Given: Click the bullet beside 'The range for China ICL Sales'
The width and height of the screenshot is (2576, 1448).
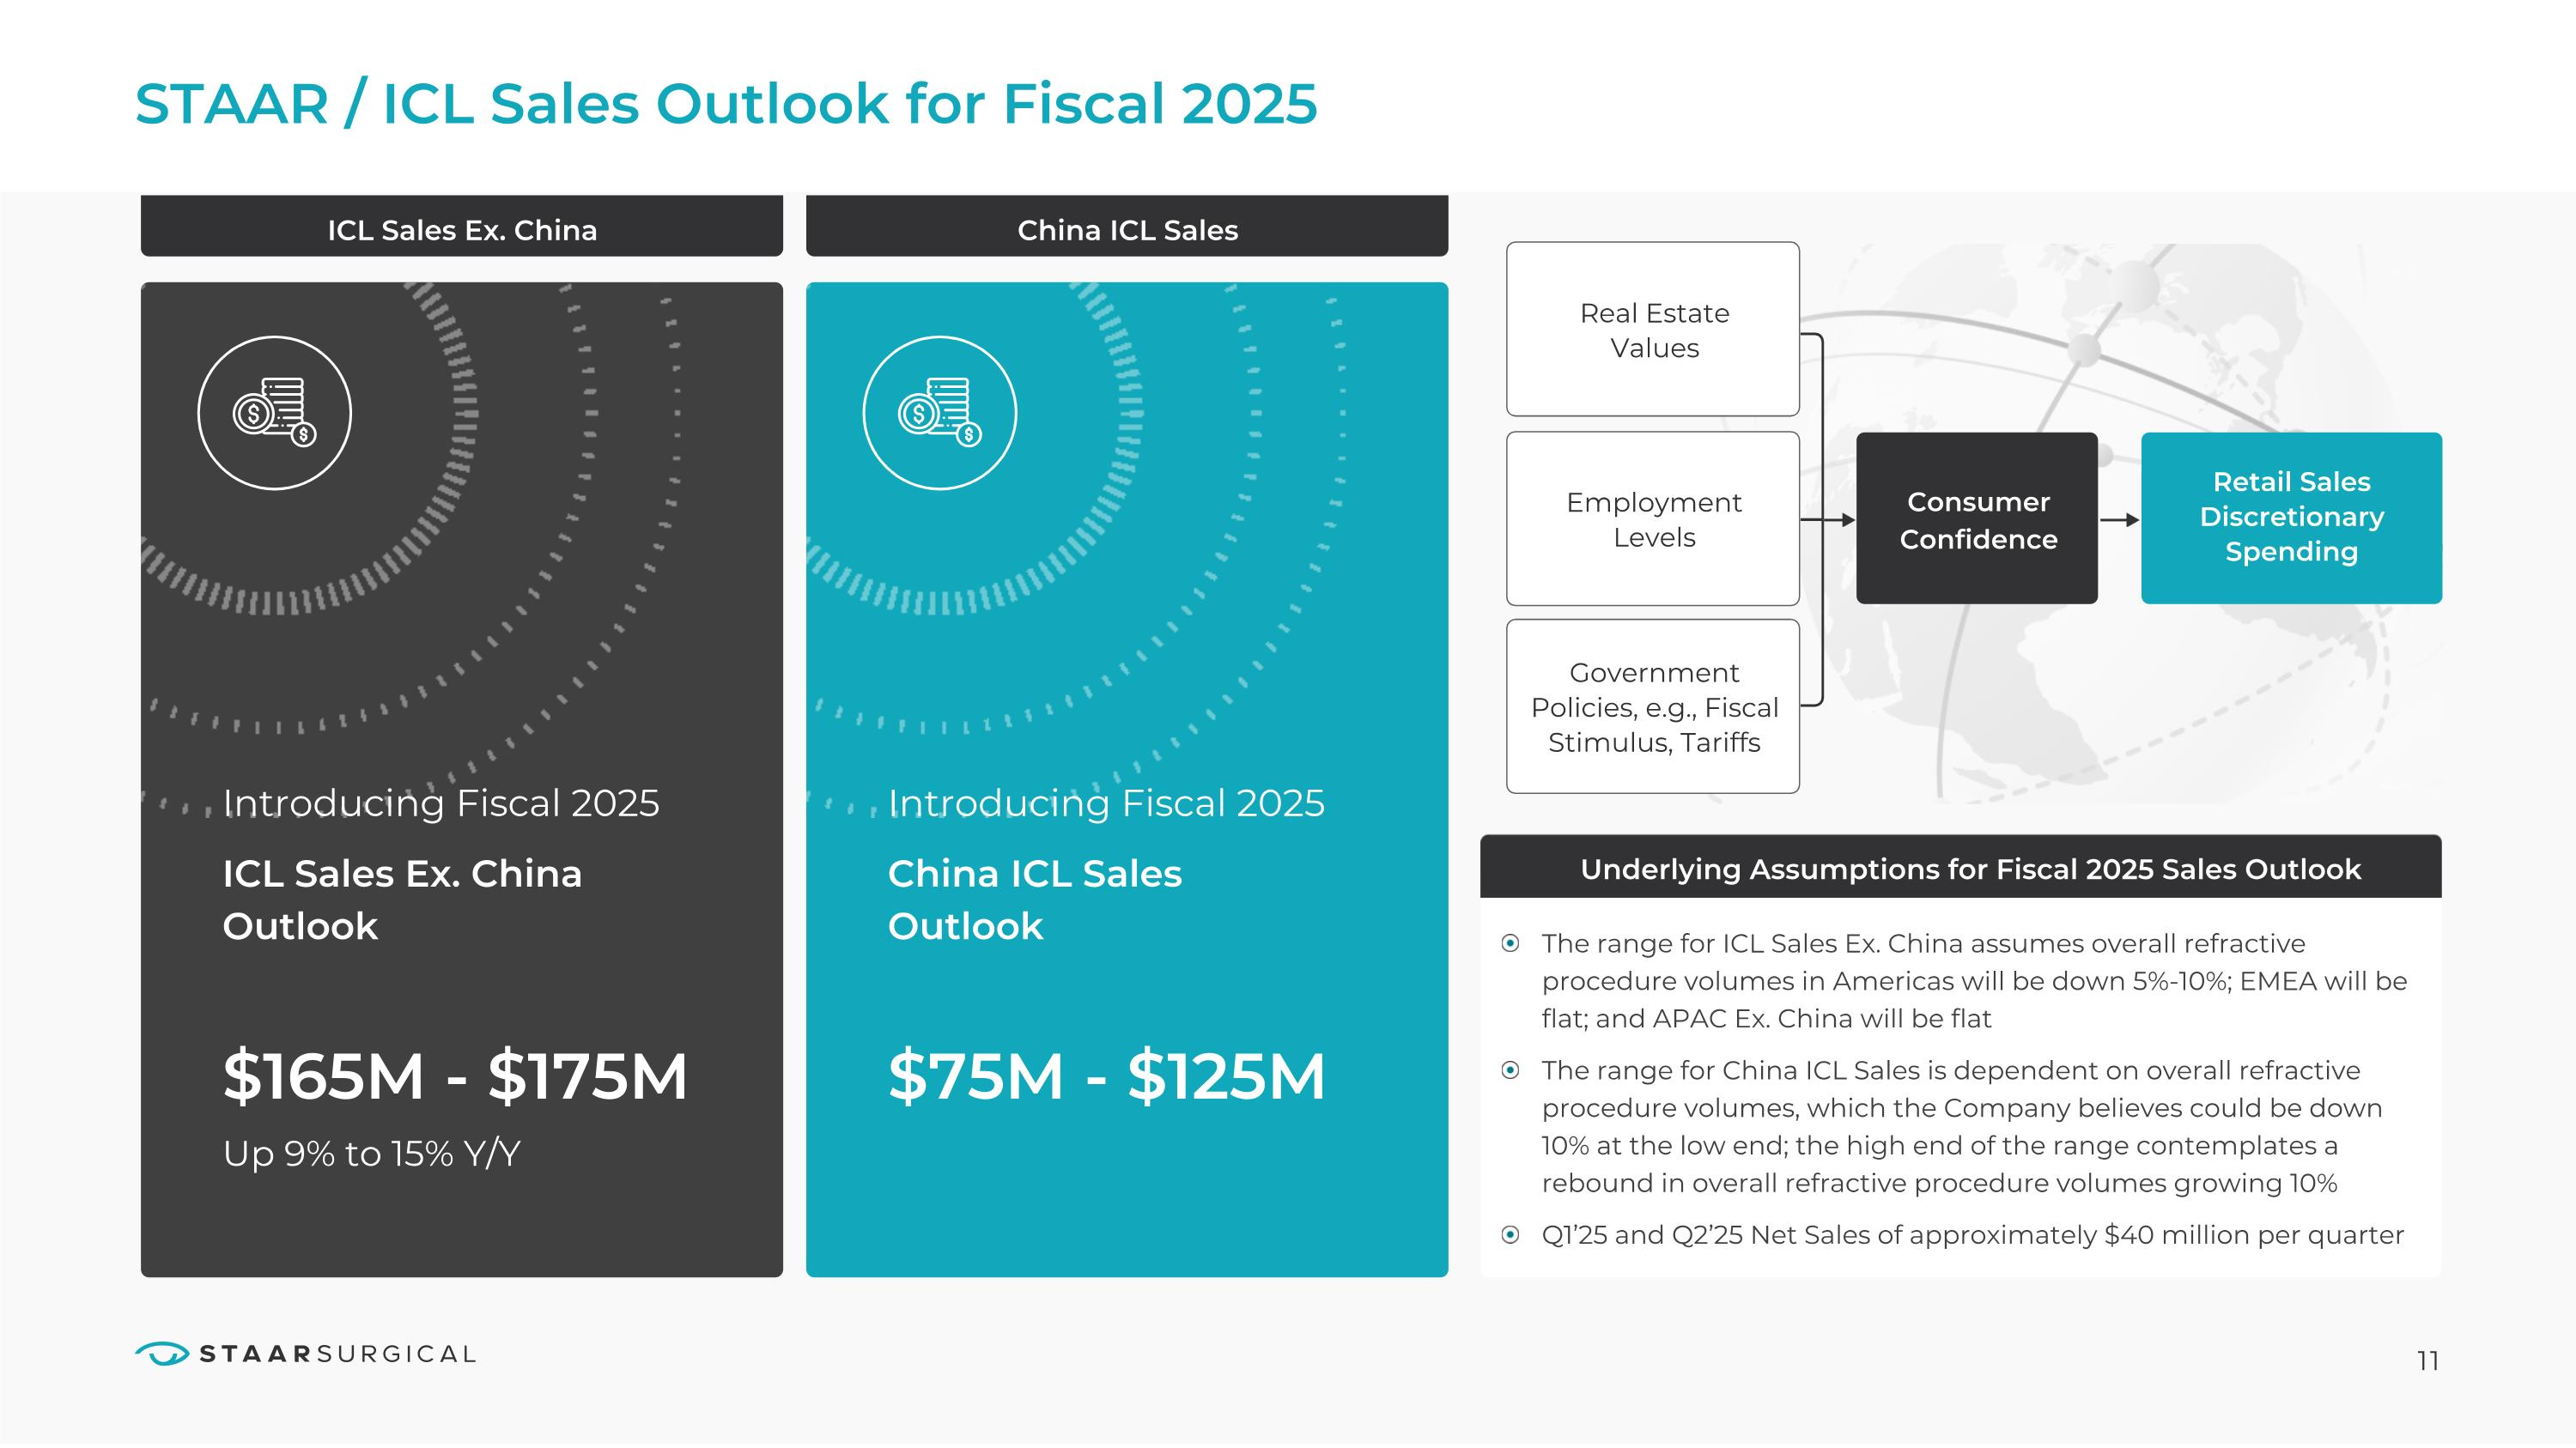Looking at the screenshot, I should tap(1511, 1070).
